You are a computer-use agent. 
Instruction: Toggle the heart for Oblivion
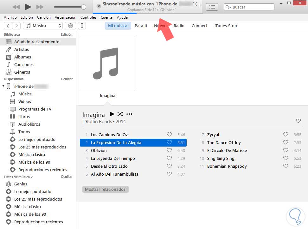coord(169,150)
